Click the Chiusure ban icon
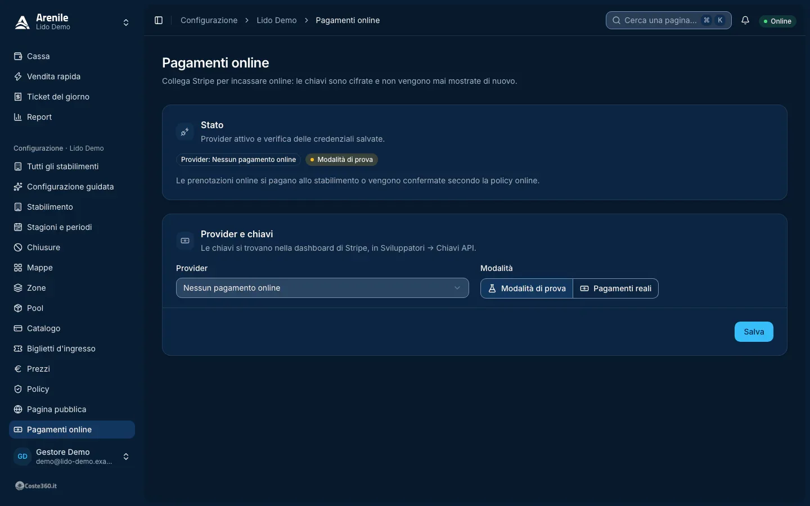 pyautogui.click(x=18, y=247)
